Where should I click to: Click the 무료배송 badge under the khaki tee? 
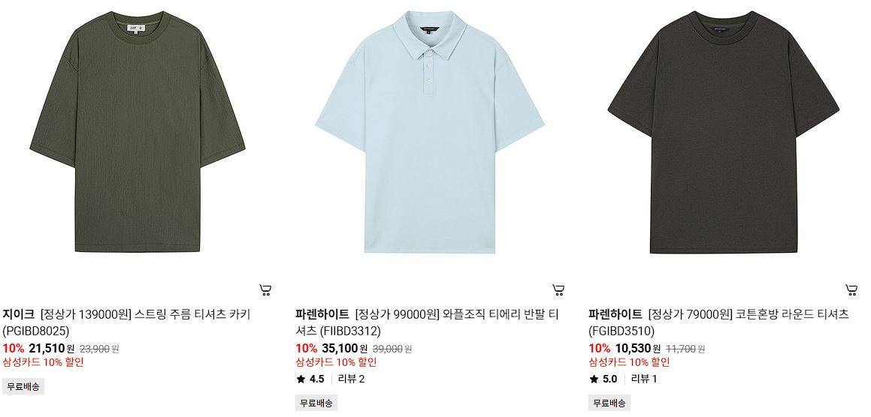point(23,386)
